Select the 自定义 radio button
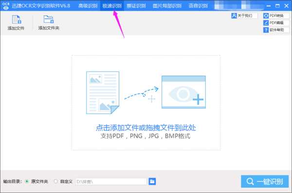The height and width of the screenshot is (193, 292). pyautogui.click(x=55, y=181)
